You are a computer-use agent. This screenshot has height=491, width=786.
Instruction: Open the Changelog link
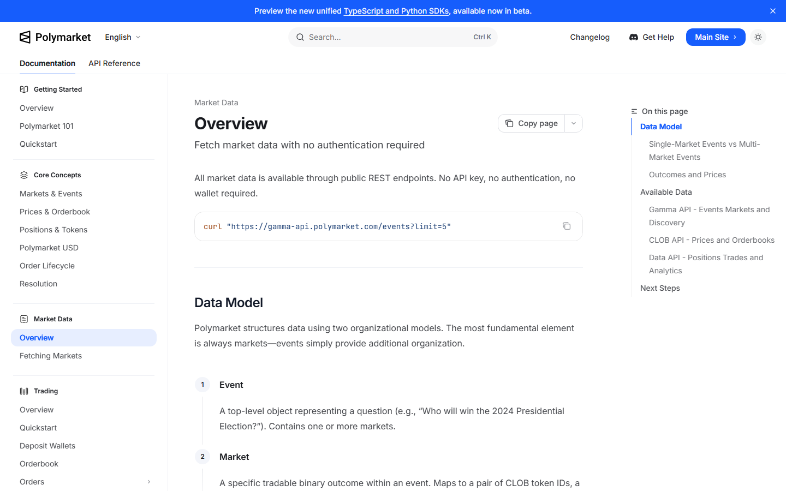pos(589,37)
